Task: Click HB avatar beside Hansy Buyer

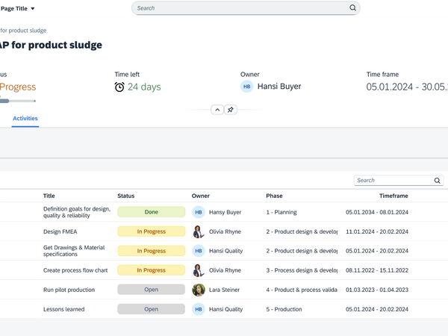Action: point(199,212)
